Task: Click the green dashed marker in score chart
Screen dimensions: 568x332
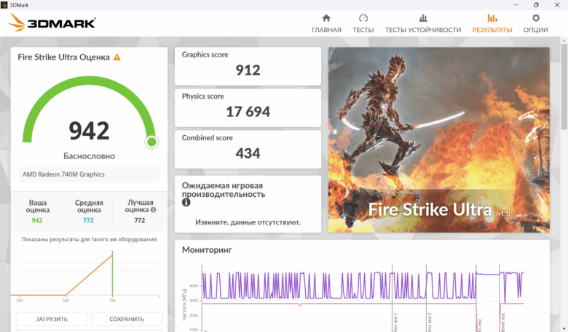Action: pyautogui.click(x=112, y=273)
